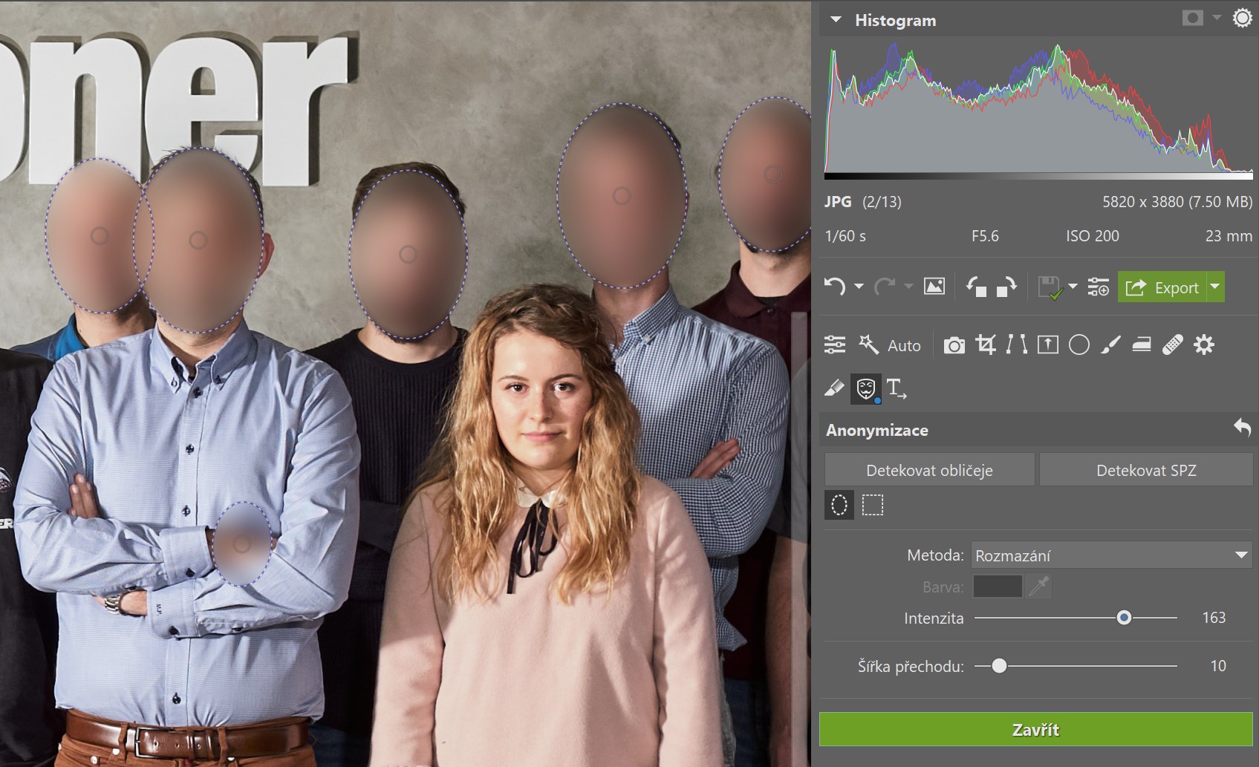Screen dimensions: 1259x767
Task: Adjust the Intenzita slider handle
Action: 1124,618
